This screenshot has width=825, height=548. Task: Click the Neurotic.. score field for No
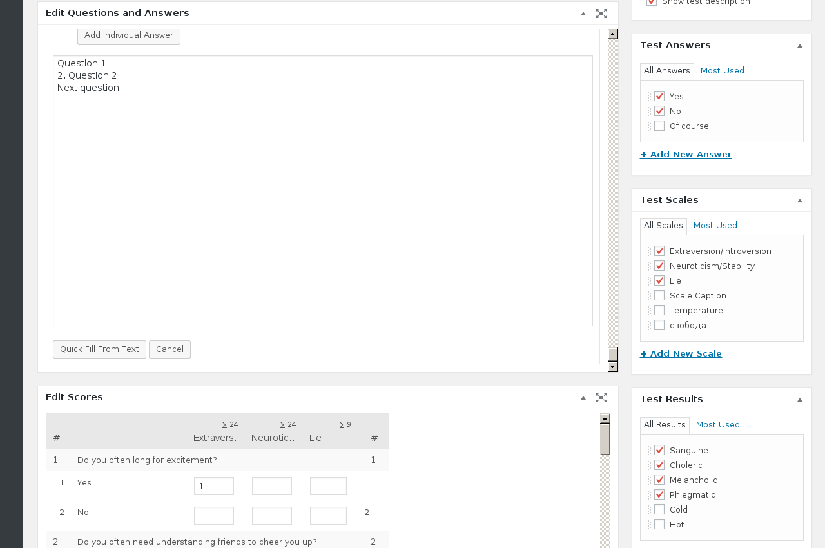pos(272,516)
